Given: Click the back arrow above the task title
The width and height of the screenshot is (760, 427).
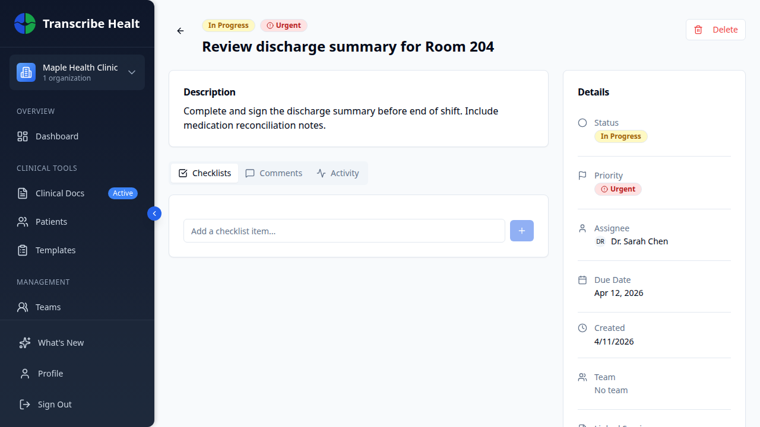Looking at the screenshot, I should coord(180,31).
